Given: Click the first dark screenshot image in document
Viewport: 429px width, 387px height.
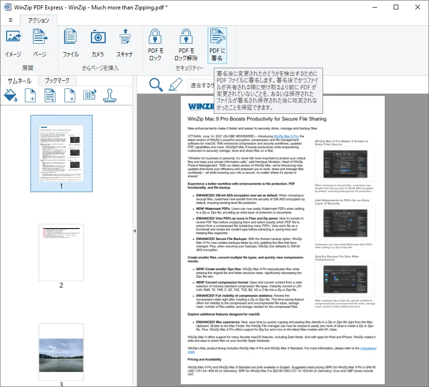Looking at the screenshot, I should (345, 164).
